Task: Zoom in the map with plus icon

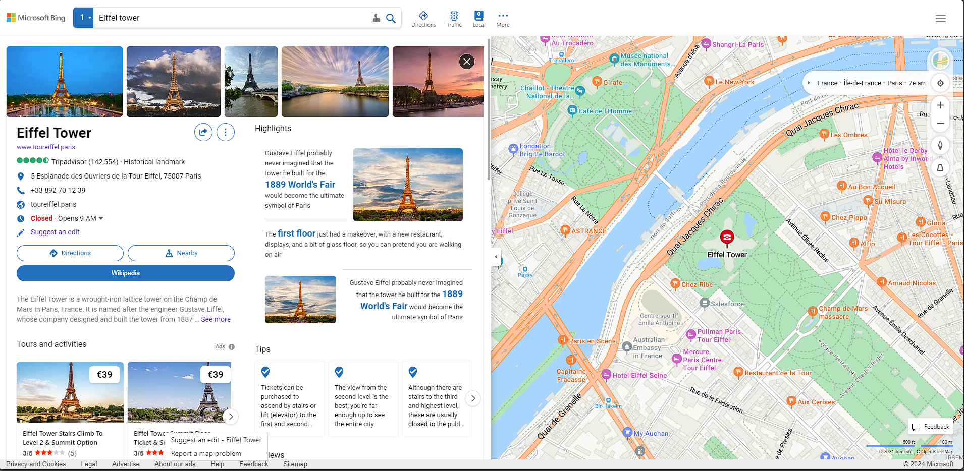Action: click(940, 105)
